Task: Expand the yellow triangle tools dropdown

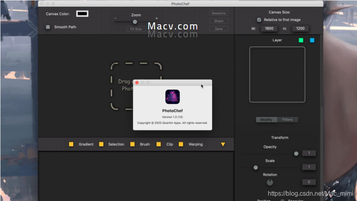Action: [x=223, y=144]
